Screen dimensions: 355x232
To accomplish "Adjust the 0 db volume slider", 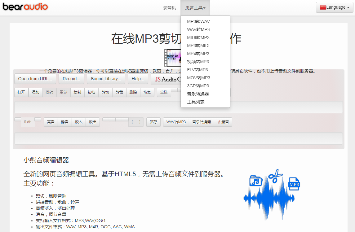I will click(27, 122).
